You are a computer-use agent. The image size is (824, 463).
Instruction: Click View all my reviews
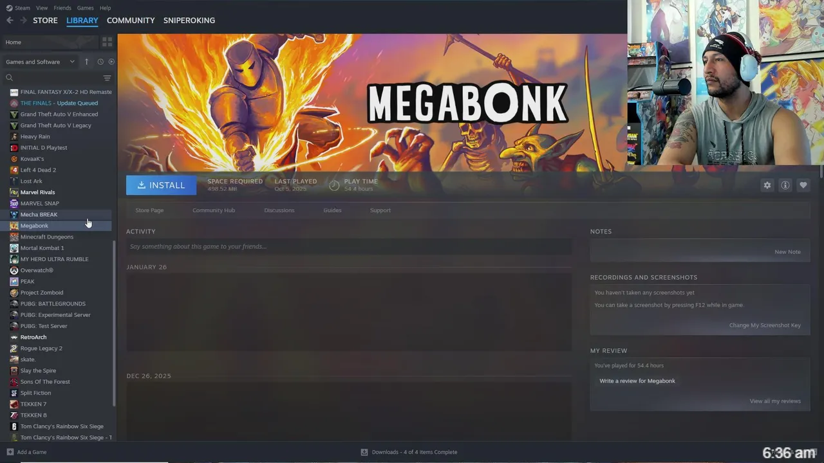775,401
